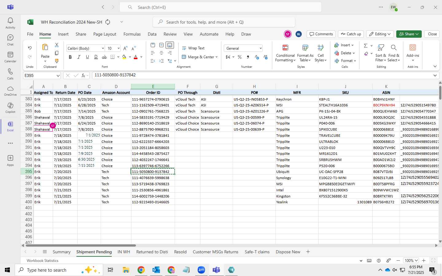Click the green Share button

[409, 34]
